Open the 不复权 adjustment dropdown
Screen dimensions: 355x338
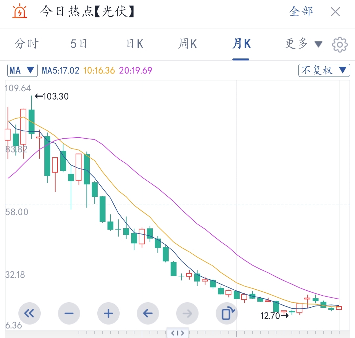coord(324,70)
